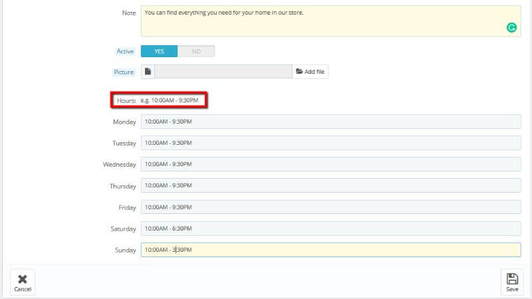Click the Picture label

pos(124,72)
